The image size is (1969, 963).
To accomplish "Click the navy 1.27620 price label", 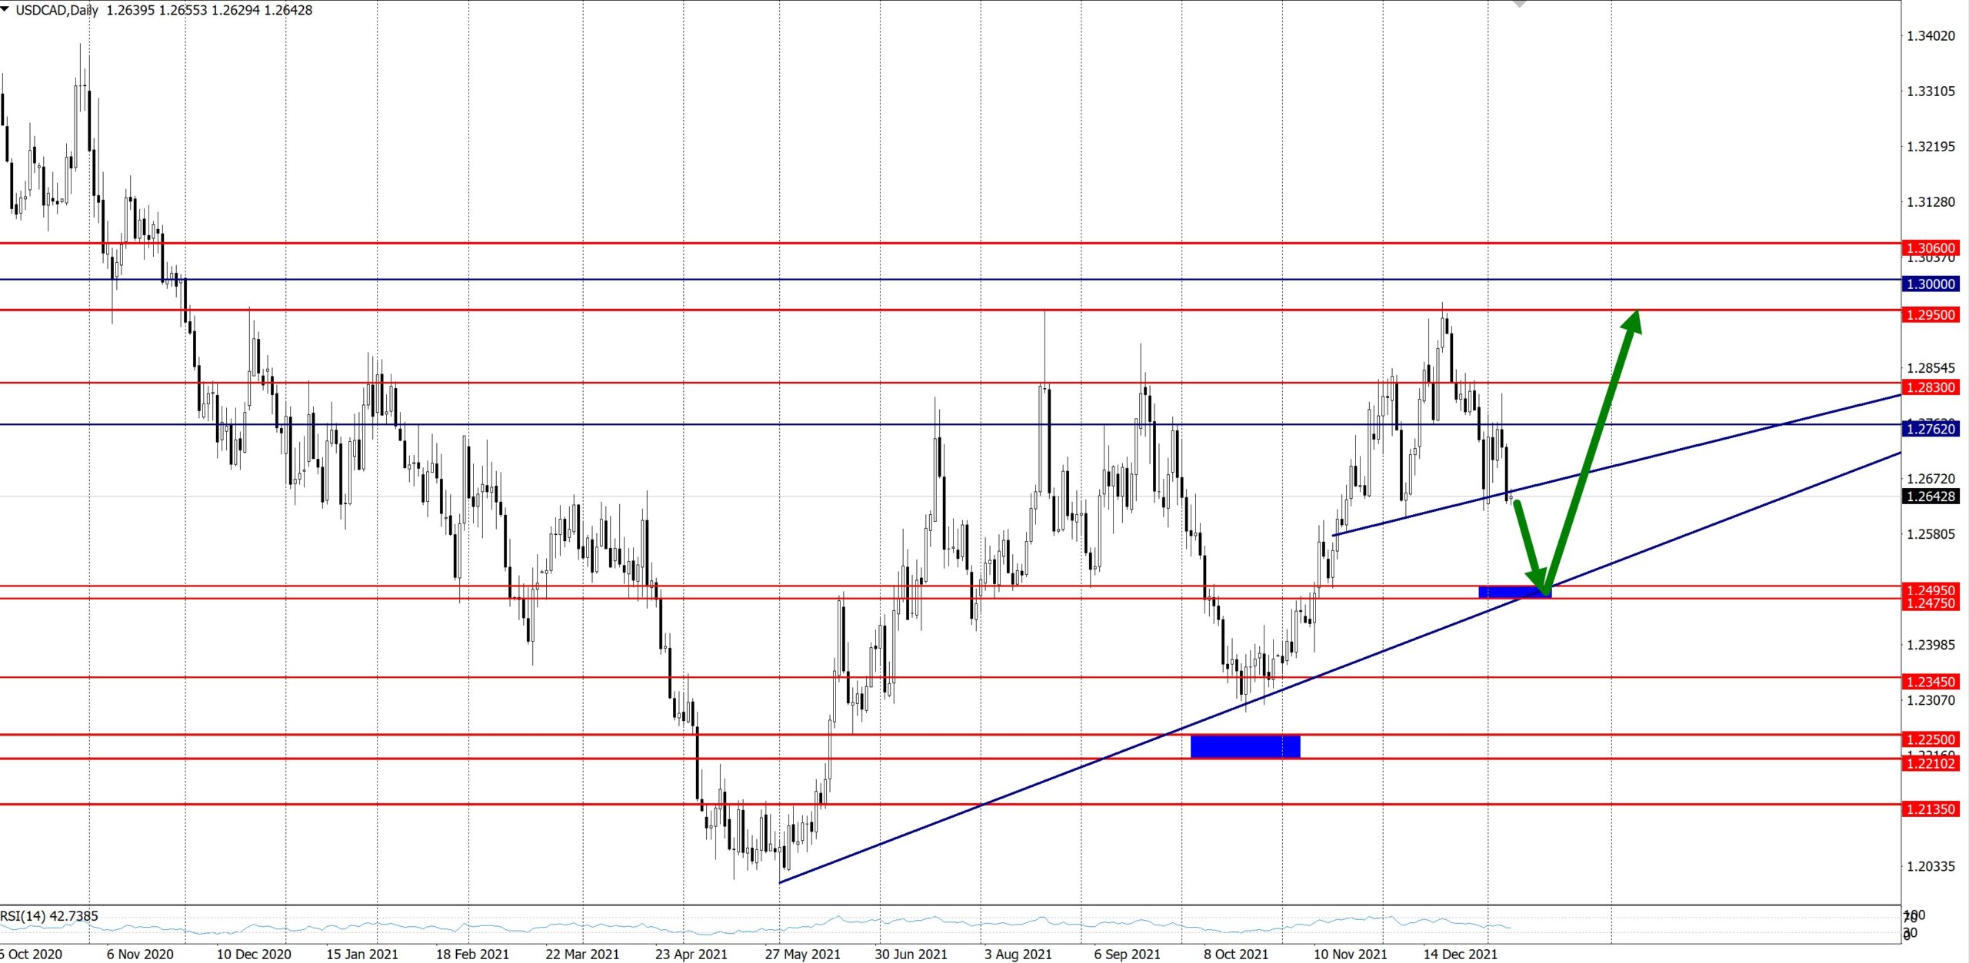I will 1931,429.
